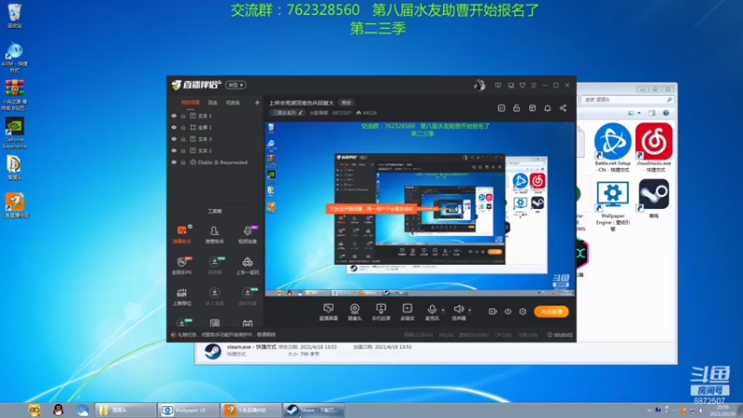Image resolution: width=743 pixels, height=418 pixels.
Task: Open the orange danmaku assistant tool
Action: click(x=182, y=235)
